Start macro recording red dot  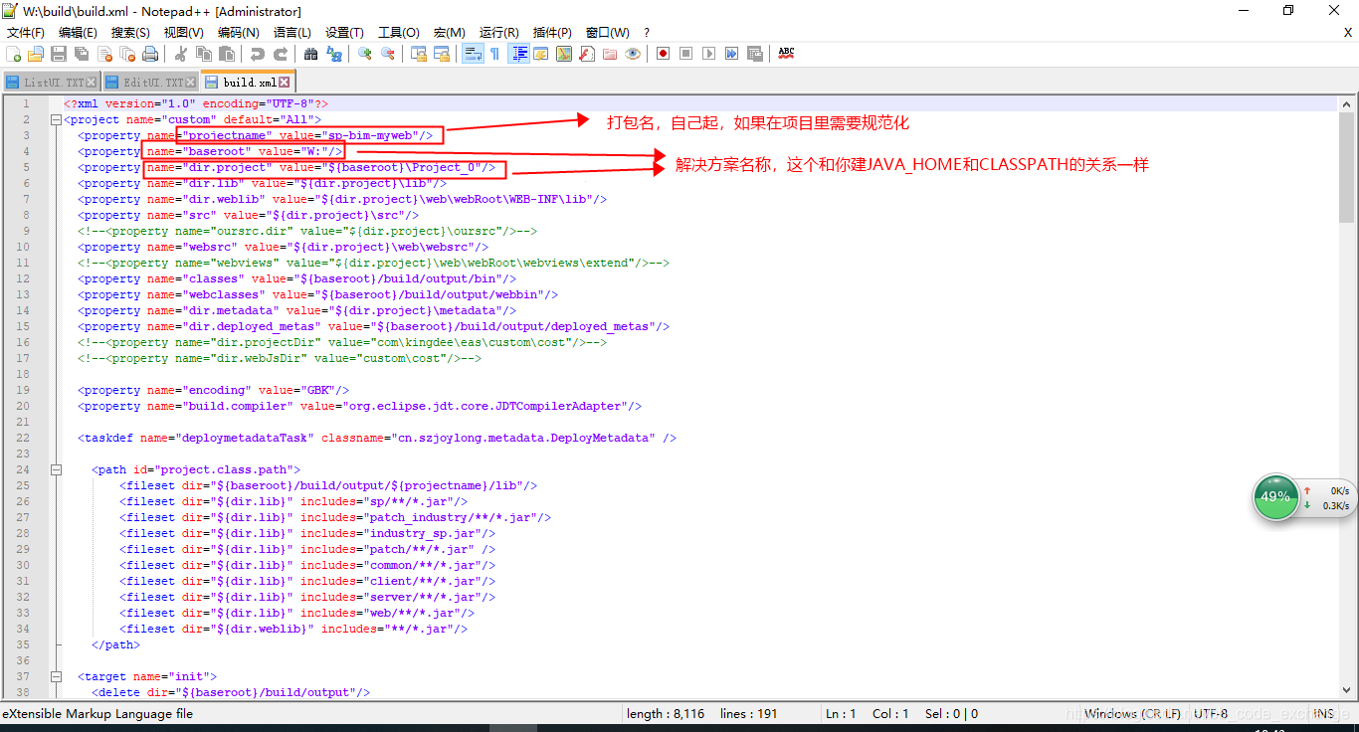[x=664, y=54]
